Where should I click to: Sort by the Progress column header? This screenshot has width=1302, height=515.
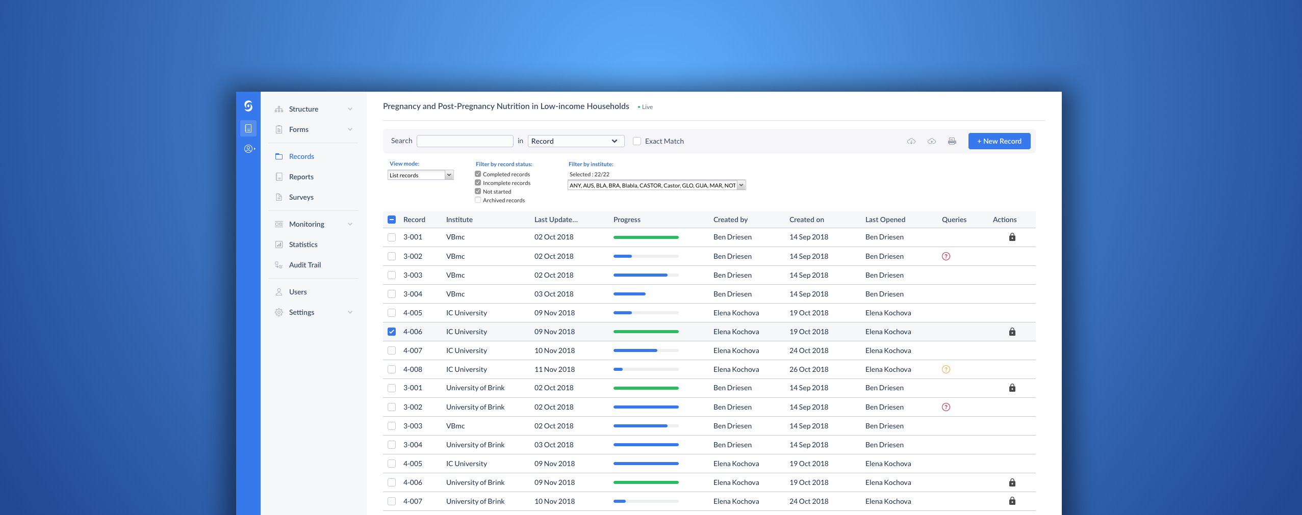tap(627, 220)
